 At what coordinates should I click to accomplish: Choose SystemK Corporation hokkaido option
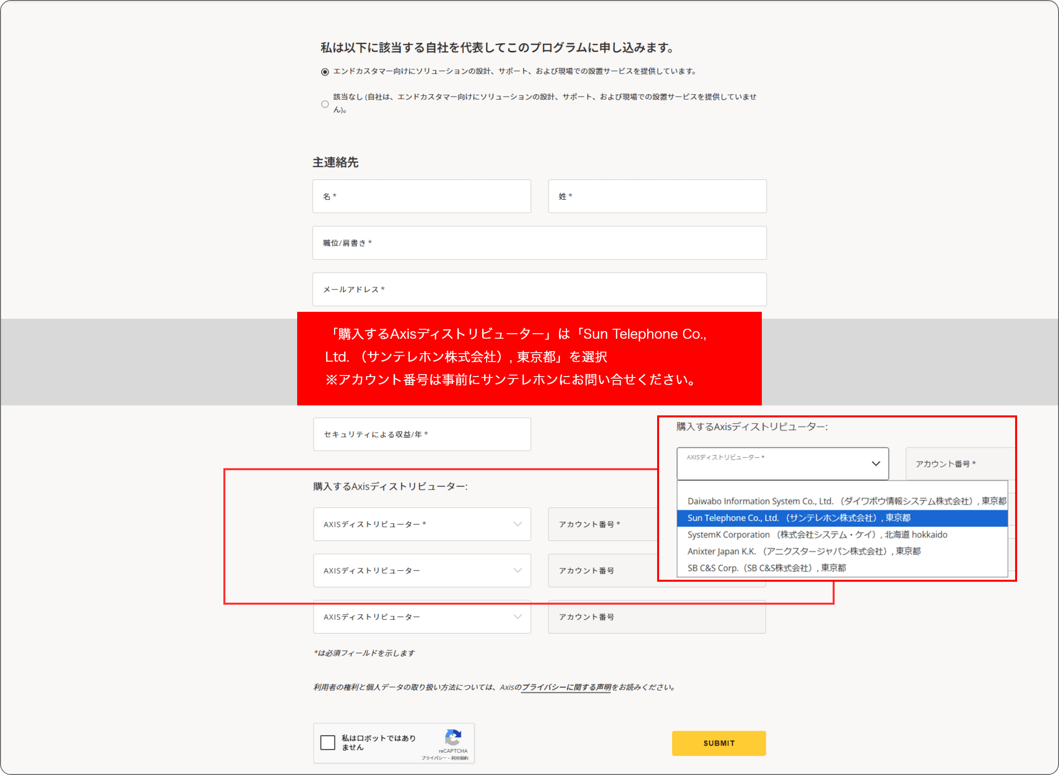[843, 534]
